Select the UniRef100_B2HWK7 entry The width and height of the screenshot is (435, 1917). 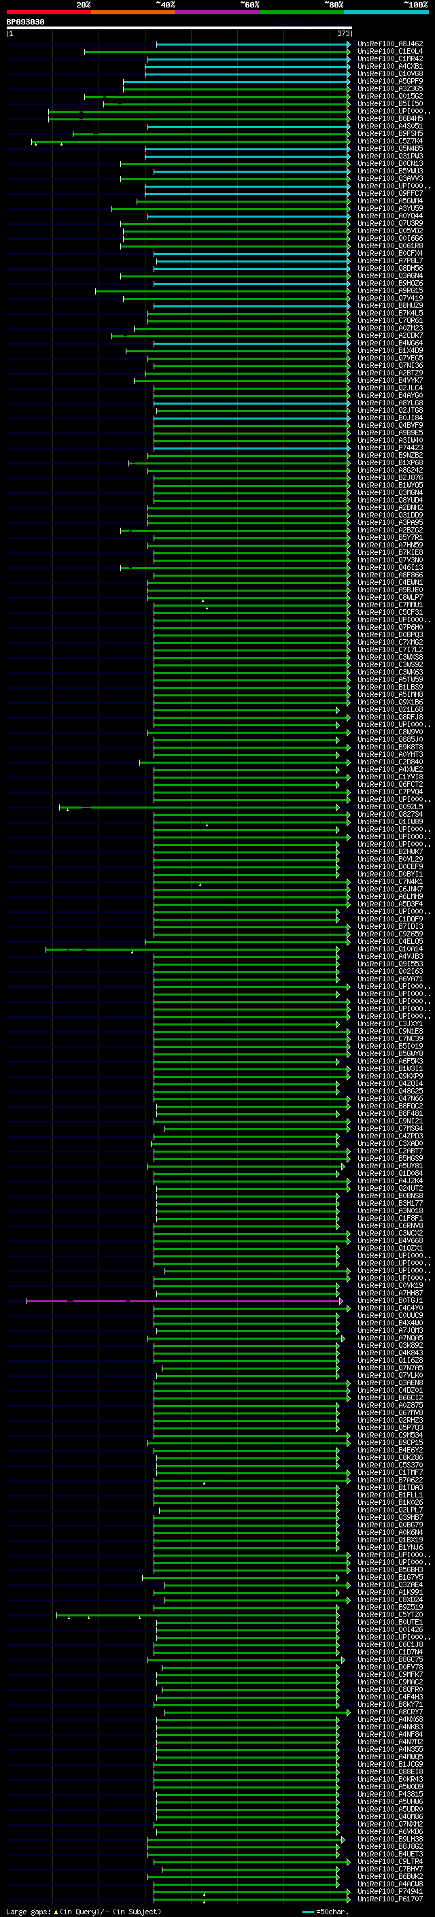point(390,851)
